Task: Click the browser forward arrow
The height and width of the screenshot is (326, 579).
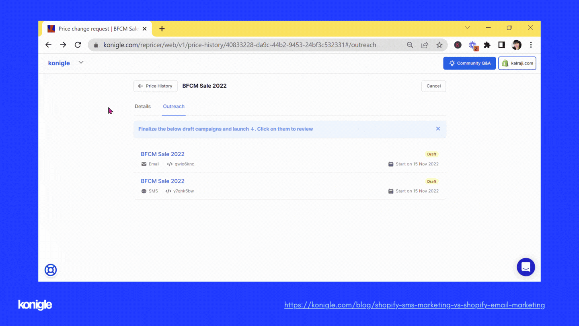Action: [63, 45]
